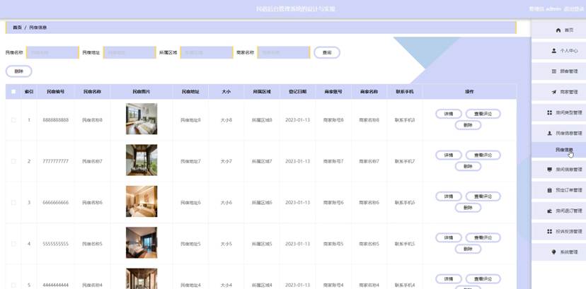
Task: Open 详情 for row 民宿名称5
Action: [449, 237]
